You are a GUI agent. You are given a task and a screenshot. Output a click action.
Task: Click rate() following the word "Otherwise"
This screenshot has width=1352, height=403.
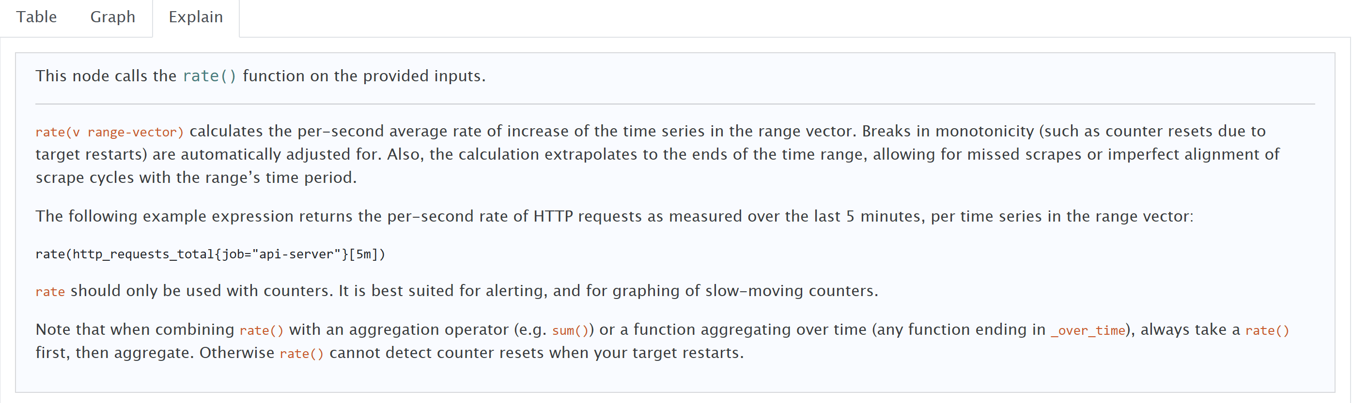(x=301, y=354)
